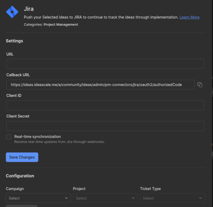Click the Settings section heading
Viewport: 213px width, 207px height.
14,41
